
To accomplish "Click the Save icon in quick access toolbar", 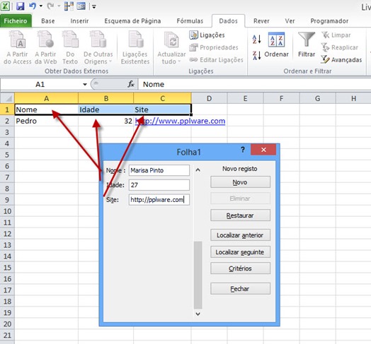I will pos(21,6).
